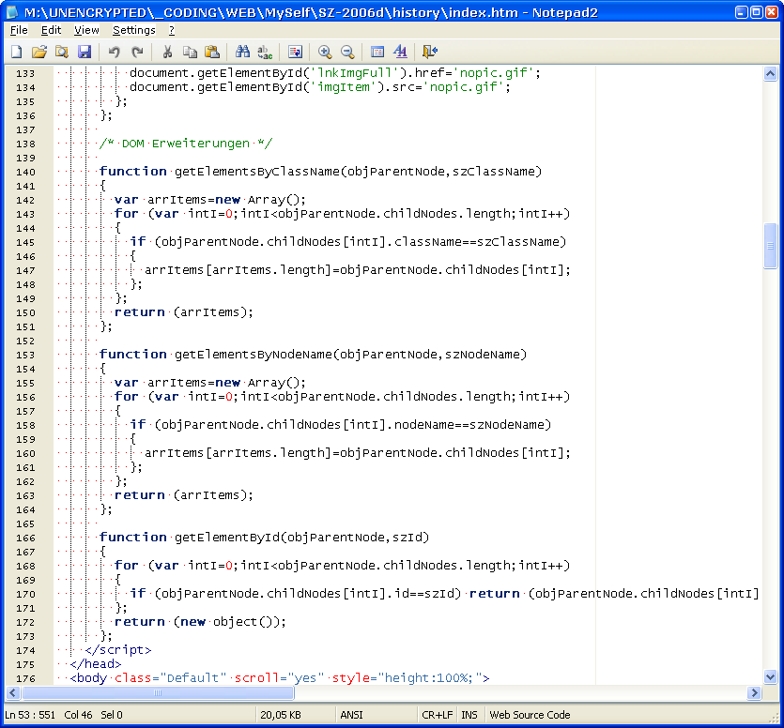
Task: Undo the last edit
Action: [114, 52]
